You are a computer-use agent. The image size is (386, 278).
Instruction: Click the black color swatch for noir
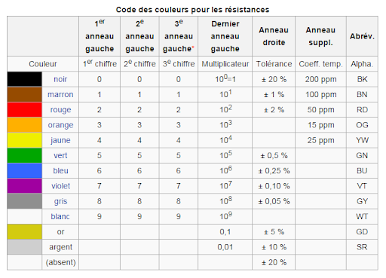coord(24,79)
